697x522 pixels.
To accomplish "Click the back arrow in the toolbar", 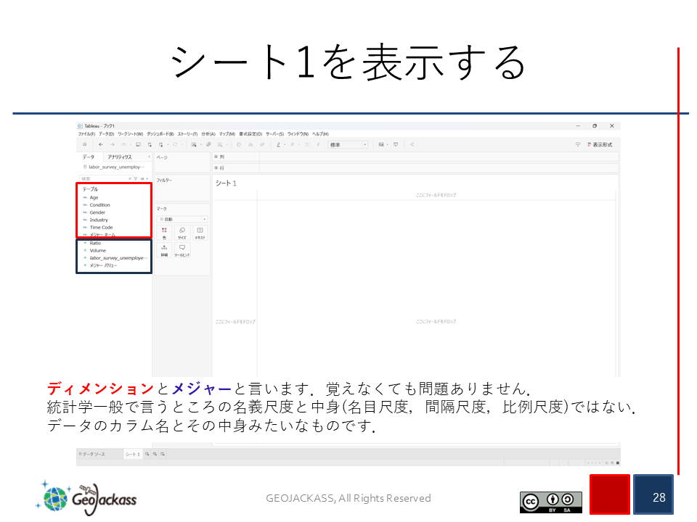I will (x=101, y=144).
